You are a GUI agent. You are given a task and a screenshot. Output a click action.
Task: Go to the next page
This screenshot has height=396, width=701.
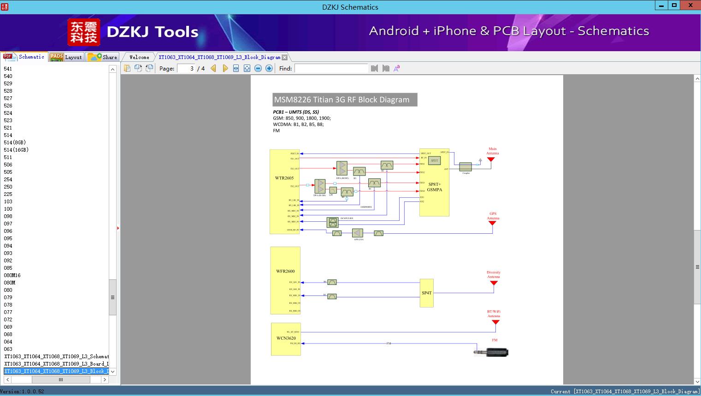[225, 68]
